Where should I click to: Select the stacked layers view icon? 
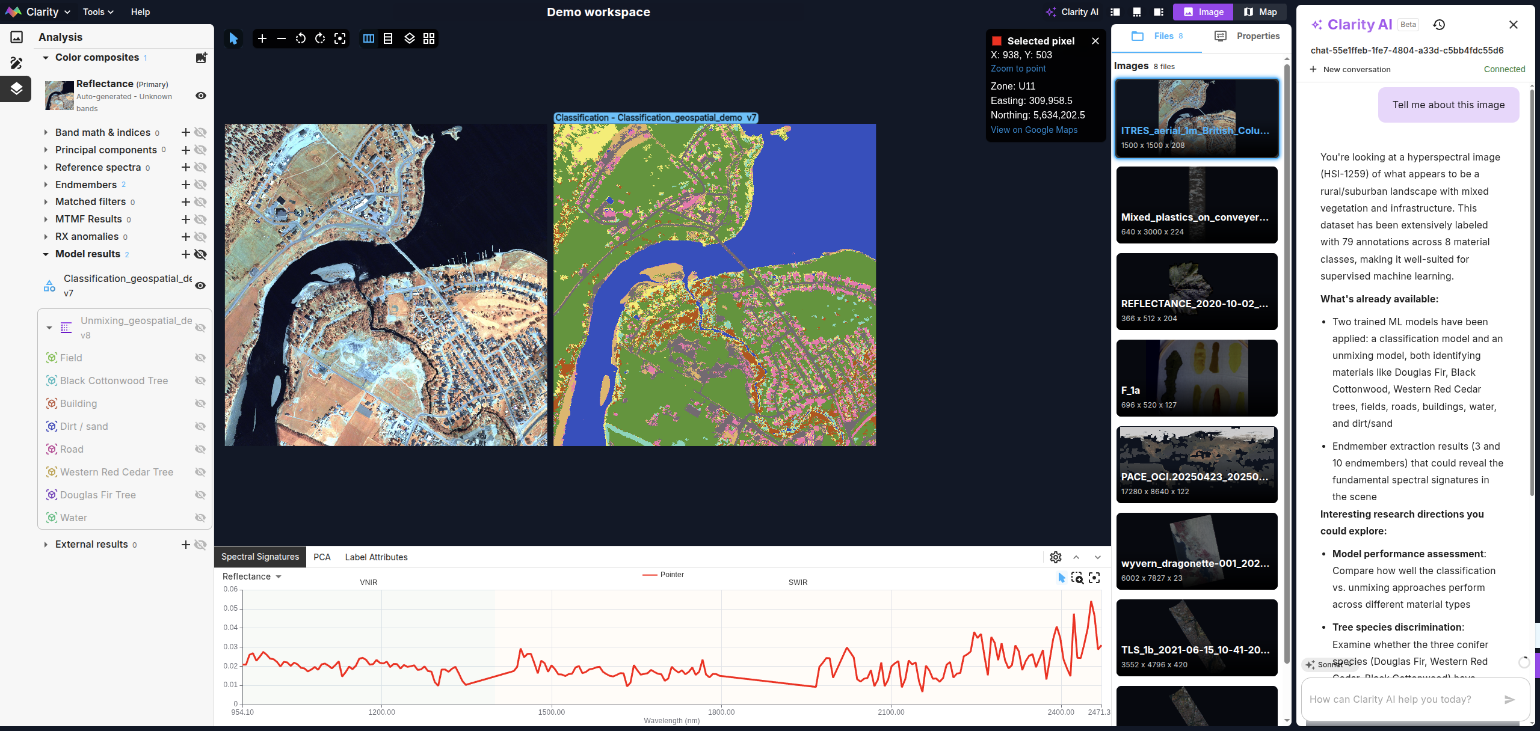(410, 38)
